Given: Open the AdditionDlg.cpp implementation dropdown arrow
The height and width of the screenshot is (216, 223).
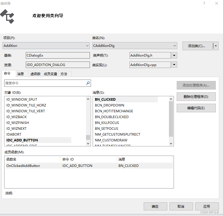Looking at the screenshot, I should pos(174,65).
